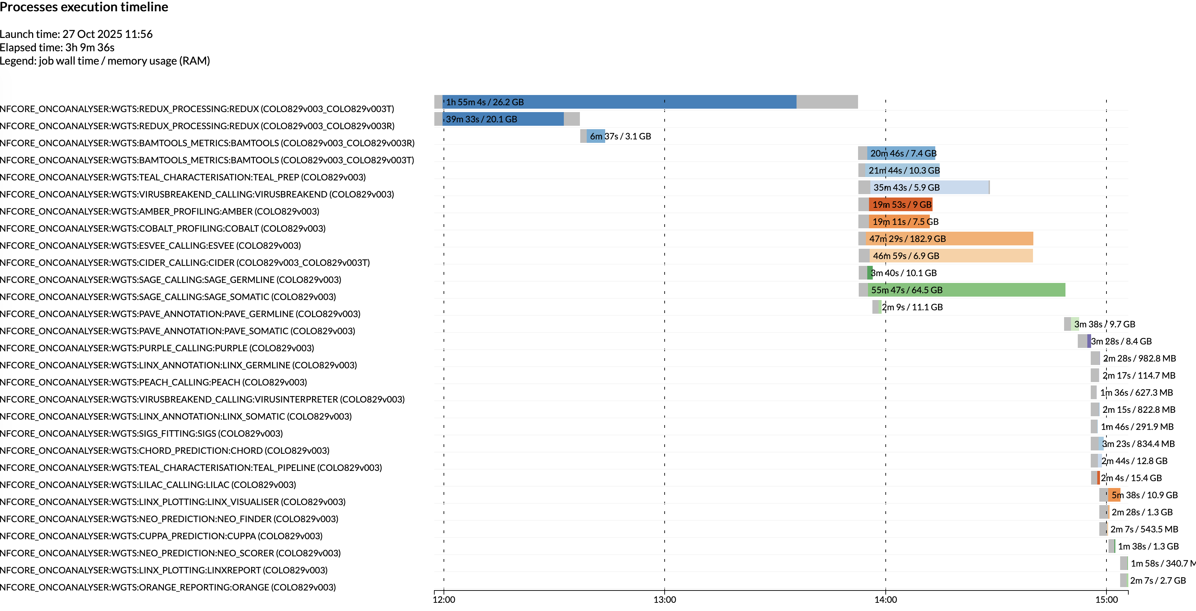
Task: Click the REDUX 39m 33s blue bar
Action: pyautogui.click(x=504, y=119)
